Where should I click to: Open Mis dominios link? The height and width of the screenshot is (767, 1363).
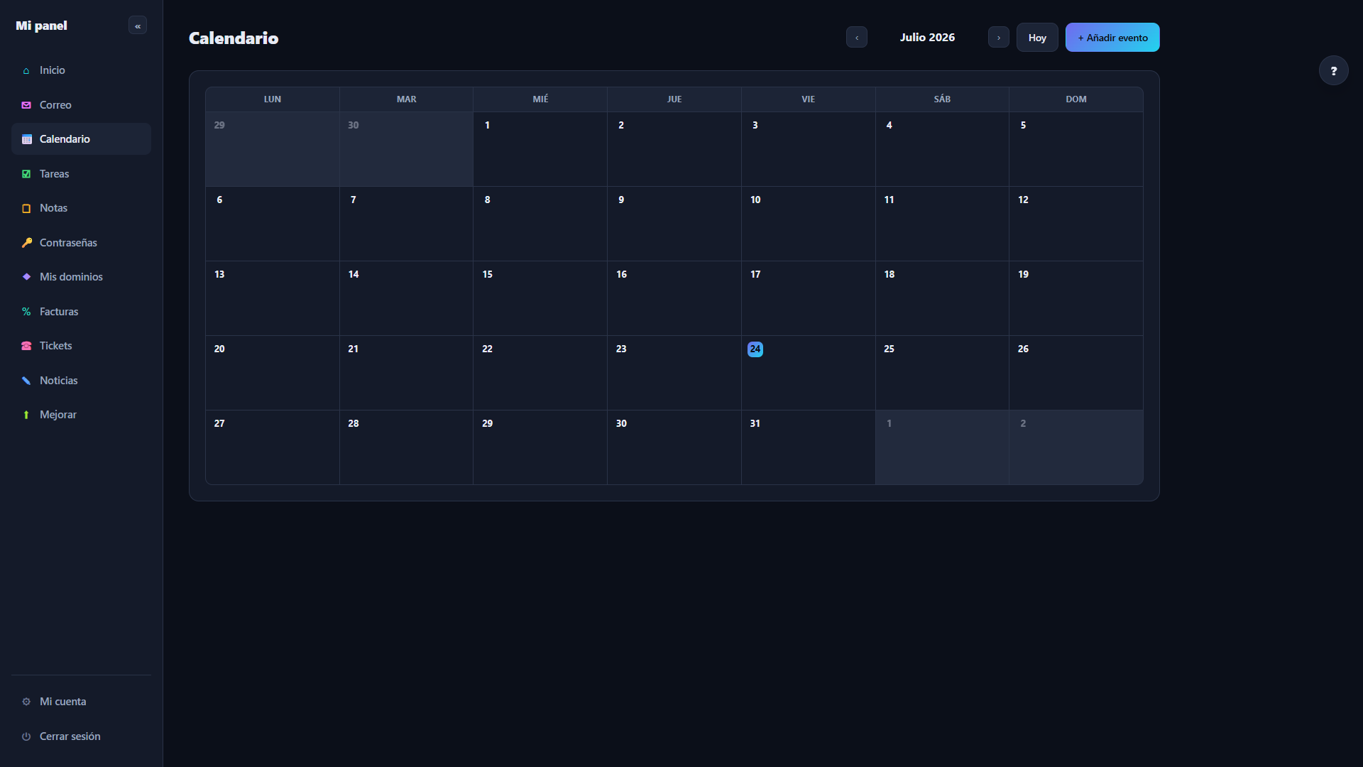pyautogui.click(x=81, y=277)
